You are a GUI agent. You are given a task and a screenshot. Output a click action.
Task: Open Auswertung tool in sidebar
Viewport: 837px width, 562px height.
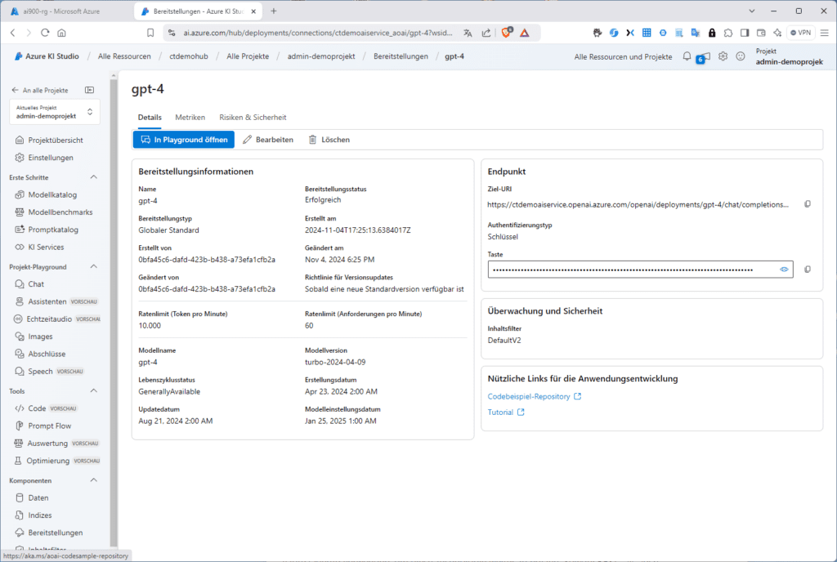[x=56, y=444]
